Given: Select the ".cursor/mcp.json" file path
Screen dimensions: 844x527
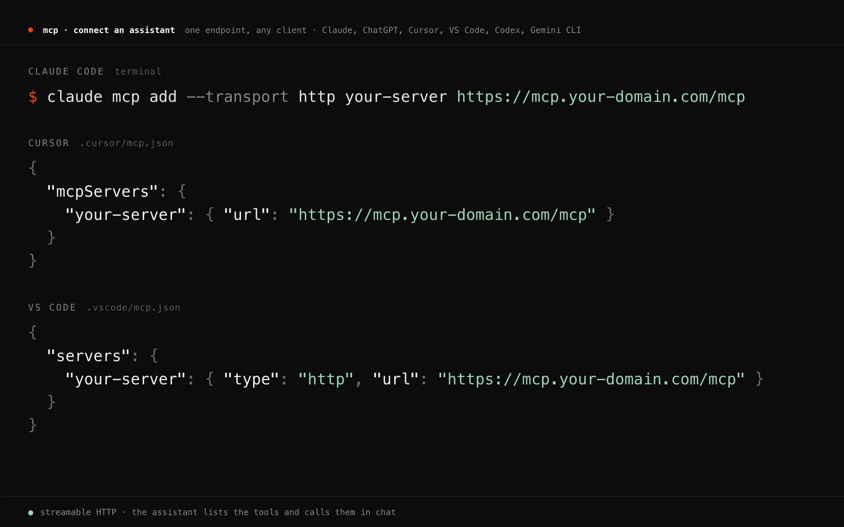Looking at the screenshot, I should coord(127,143).
